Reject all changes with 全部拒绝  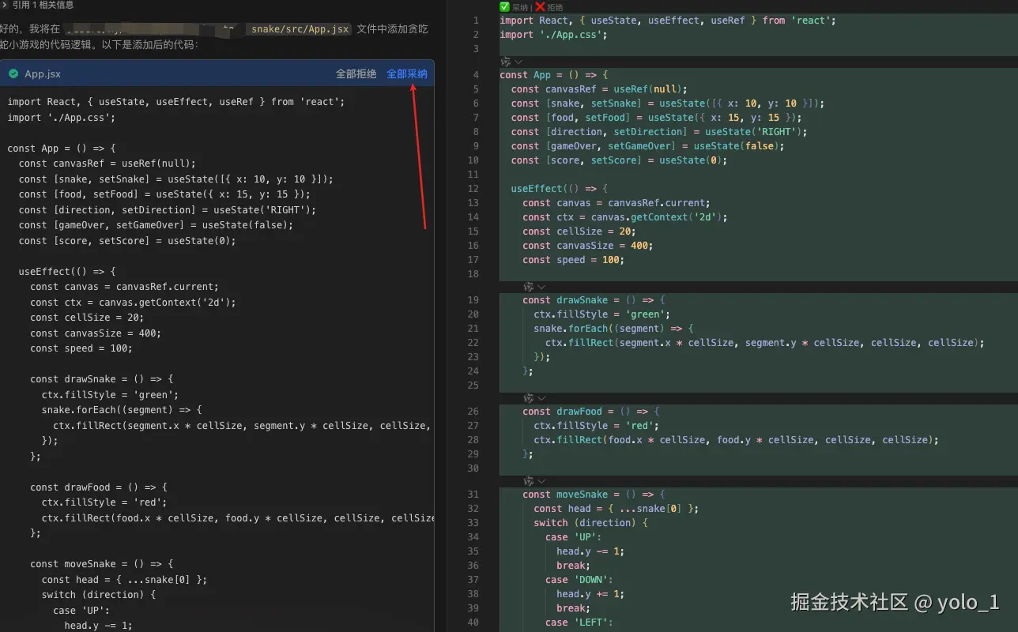(356, 73)
